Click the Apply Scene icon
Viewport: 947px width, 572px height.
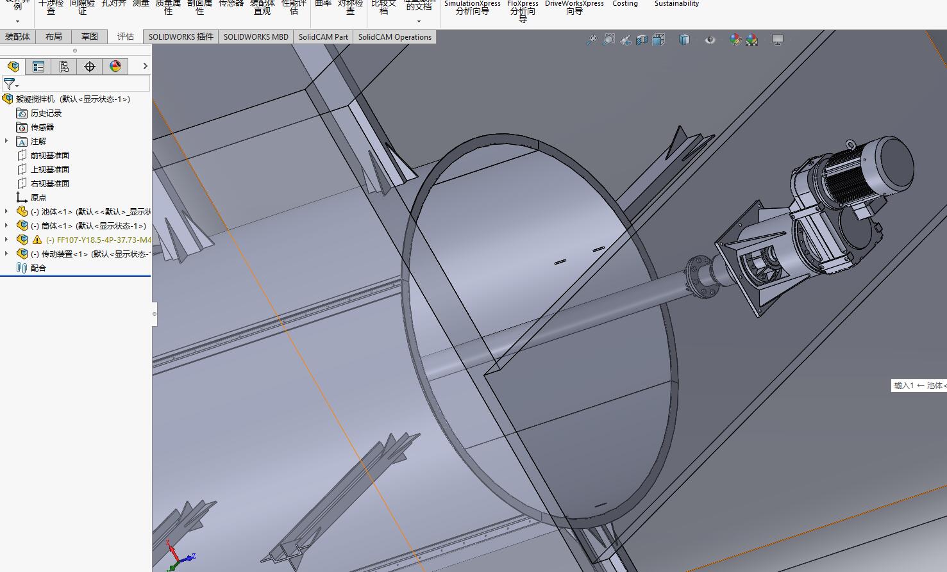(751, 40)
